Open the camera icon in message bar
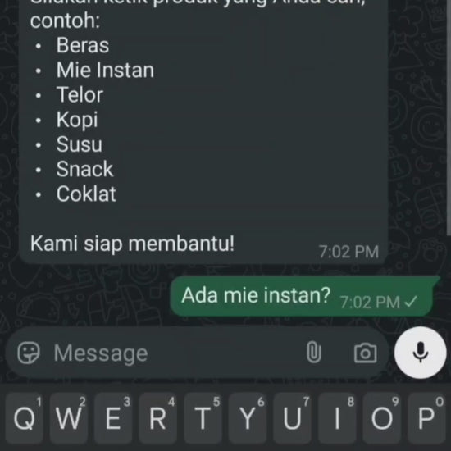Image resolution: width=451 pixels, height=451 pixels. 365,353
